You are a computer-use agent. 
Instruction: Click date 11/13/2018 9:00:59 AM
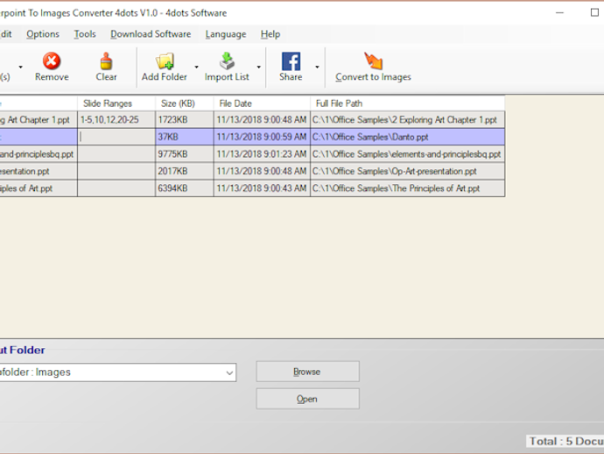pos(262,137)
